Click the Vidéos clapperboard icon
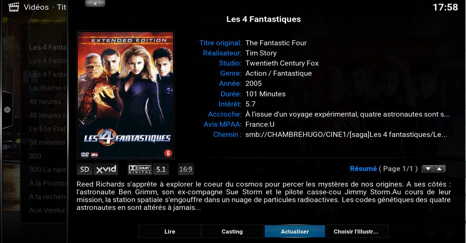The width and height of the screenshot is (466, 243). tap(14, 7)
